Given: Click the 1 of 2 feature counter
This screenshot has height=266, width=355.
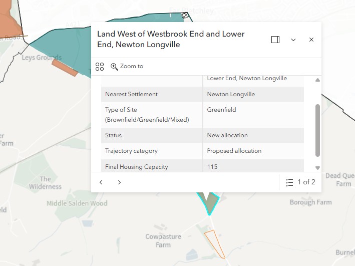Looking at the screenshot, I should tap(306, 182).
